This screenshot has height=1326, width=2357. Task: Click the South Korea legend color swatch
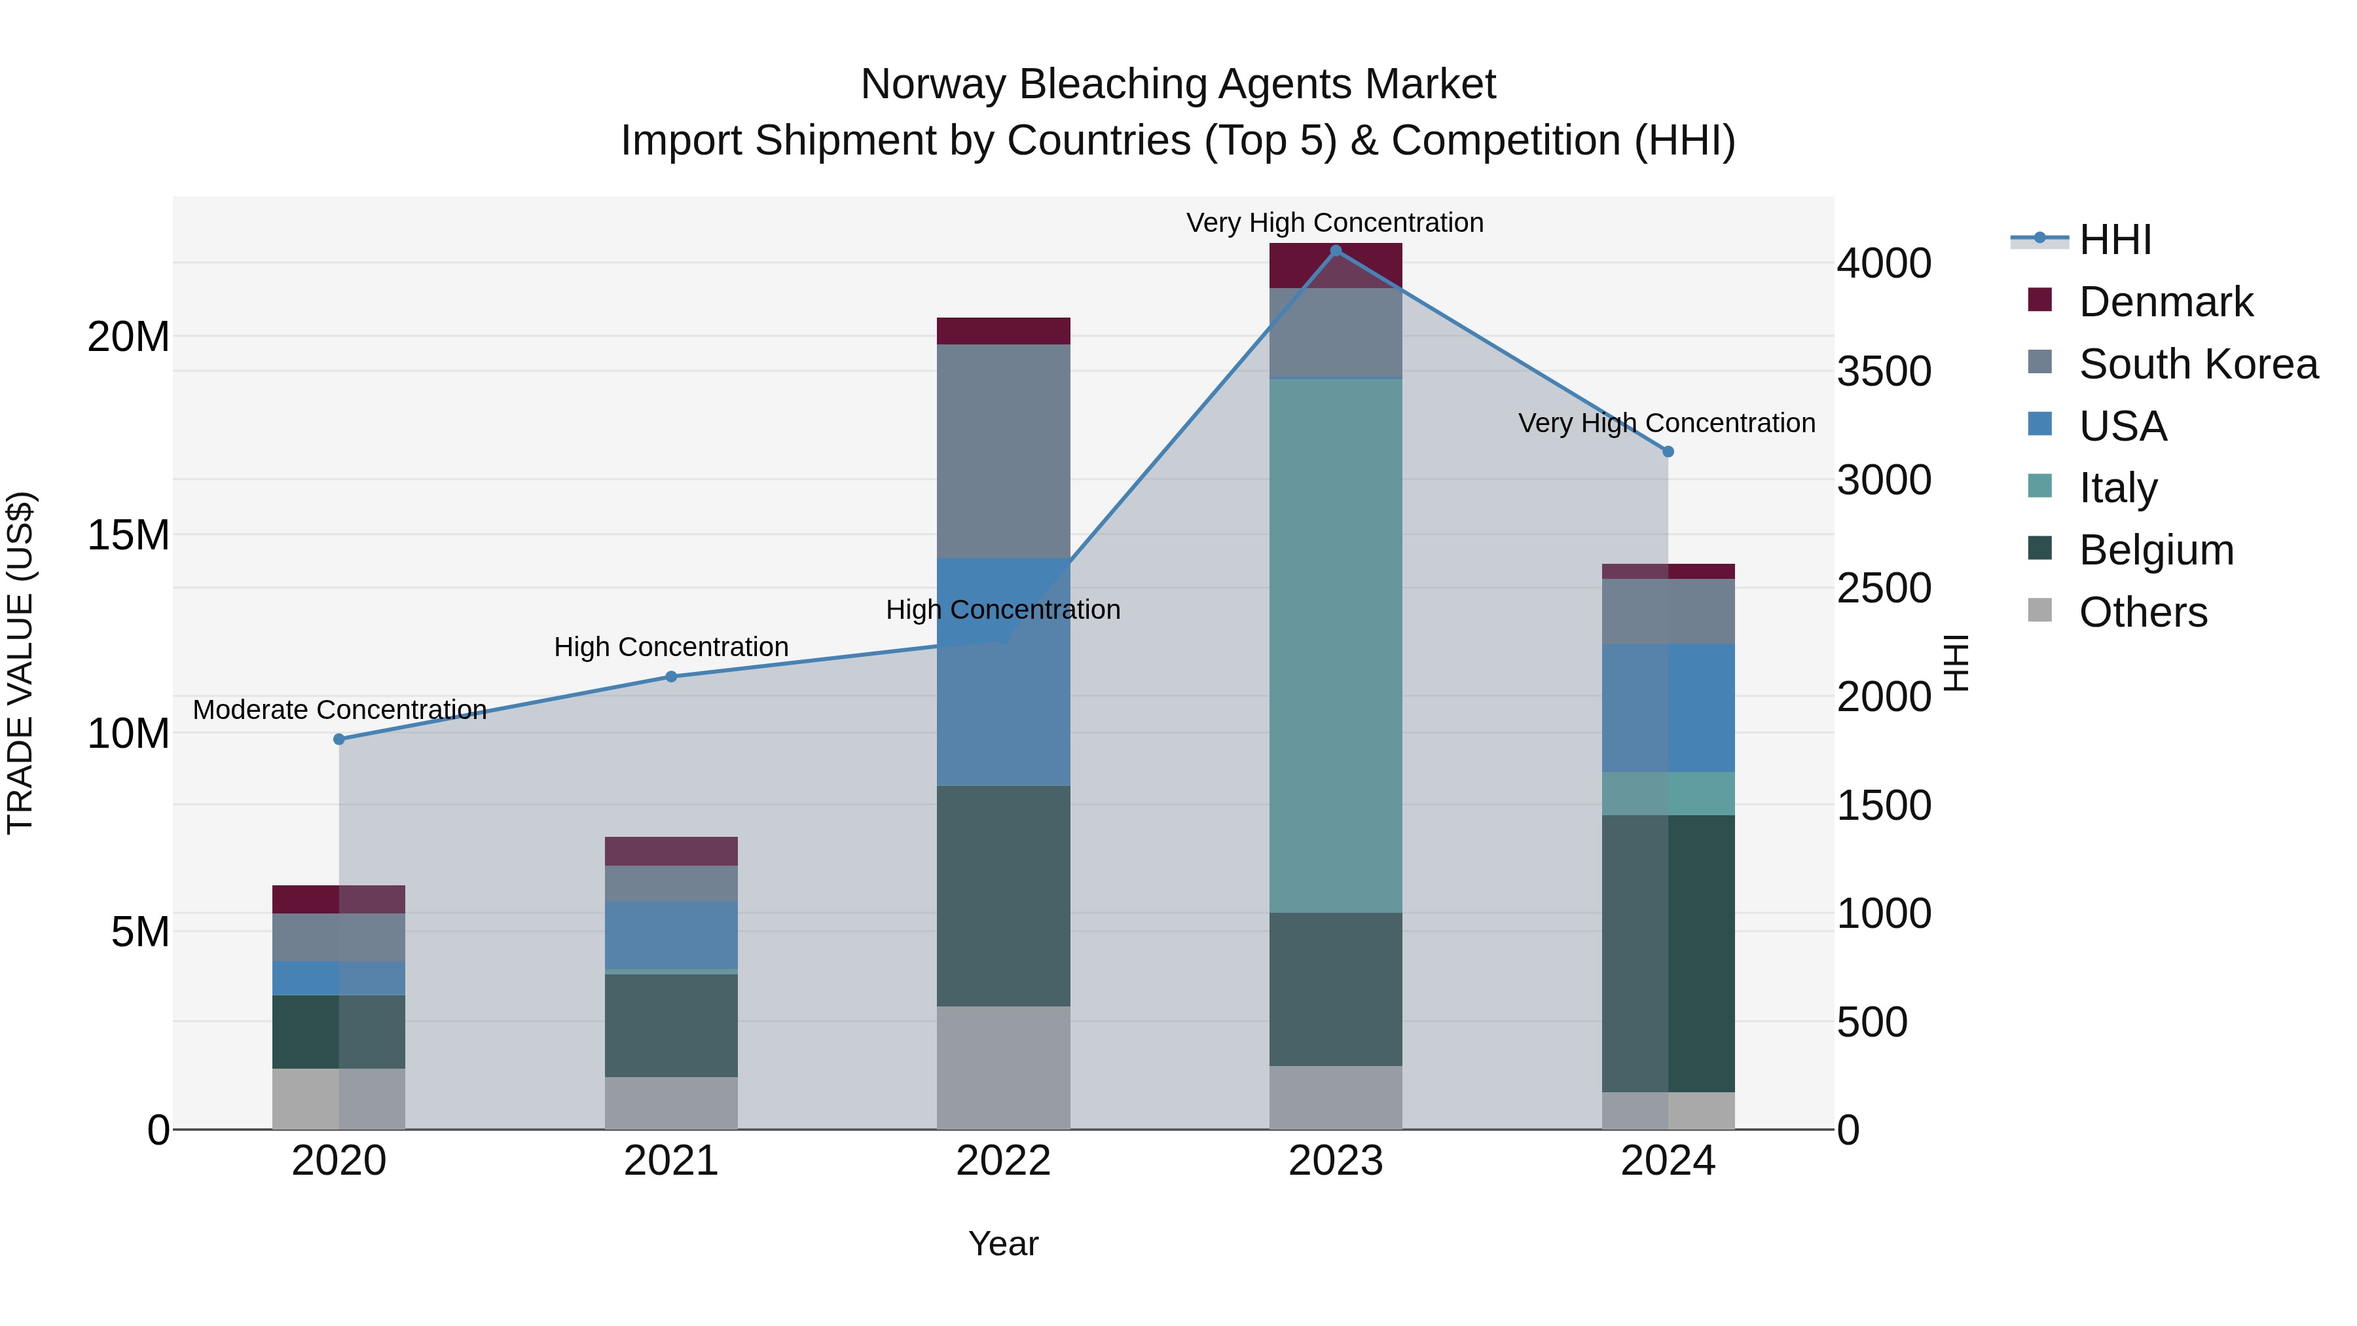tap(2039, 362)
